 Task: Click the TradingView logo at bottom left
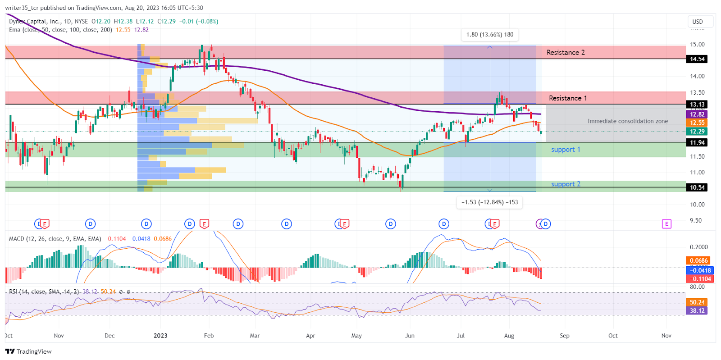point(28,351)
